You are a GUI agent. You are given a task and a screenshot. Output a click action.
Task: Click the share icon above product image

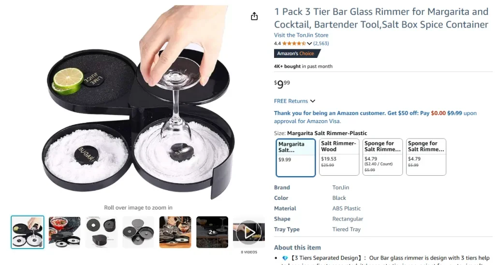[254, 16]
